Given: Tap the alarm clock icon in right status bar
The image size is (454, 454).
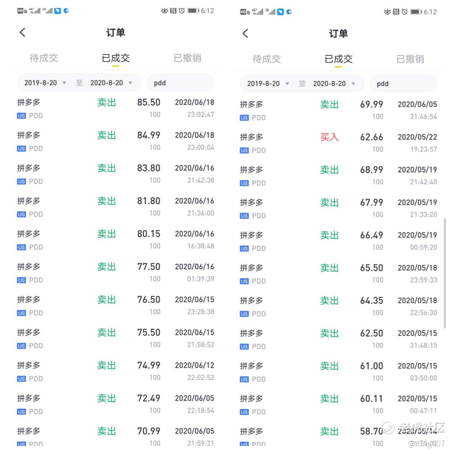Looking at the screenshot, I should [404, 12].
